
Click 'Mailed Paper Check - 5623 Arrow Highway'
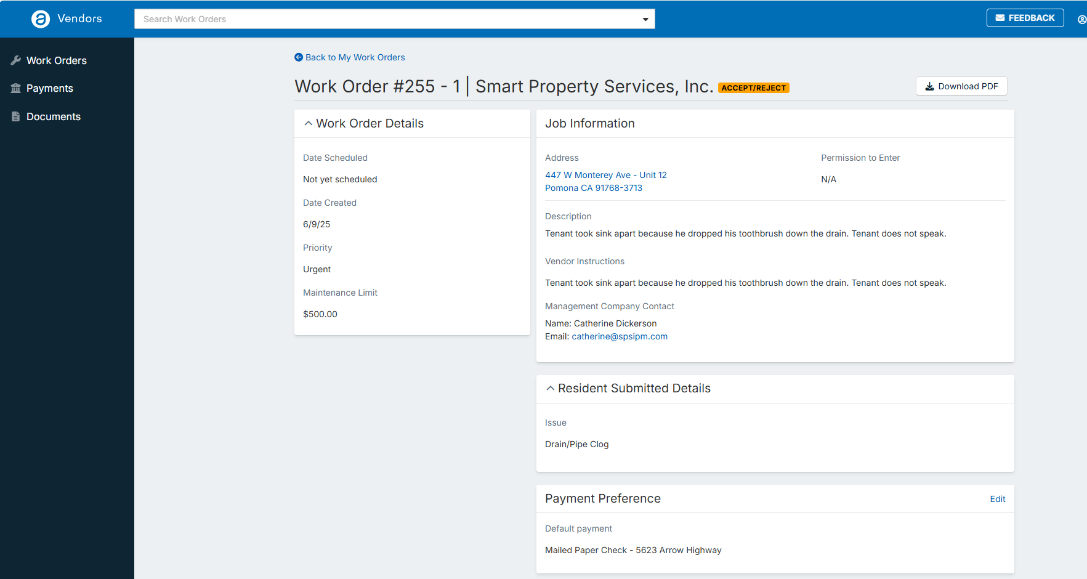point(633,550)
